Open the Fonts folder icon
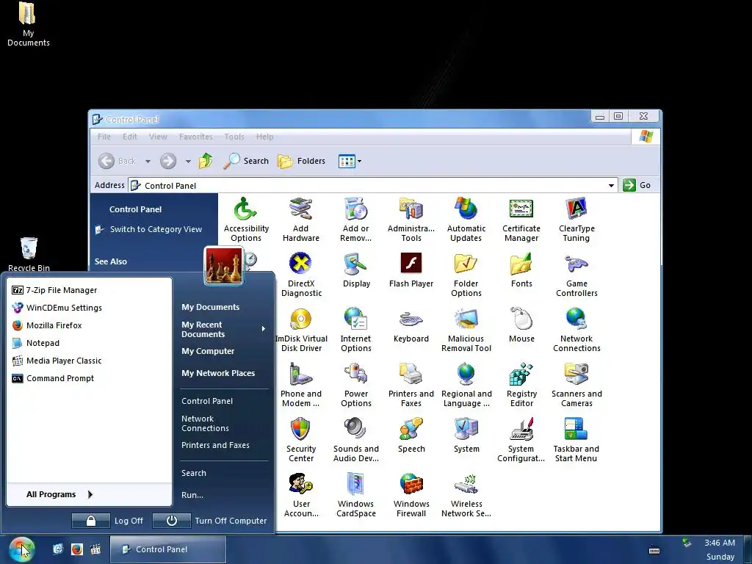Image resolution: width=752 pixels, height=564 pixels. (x=521, y=271)
